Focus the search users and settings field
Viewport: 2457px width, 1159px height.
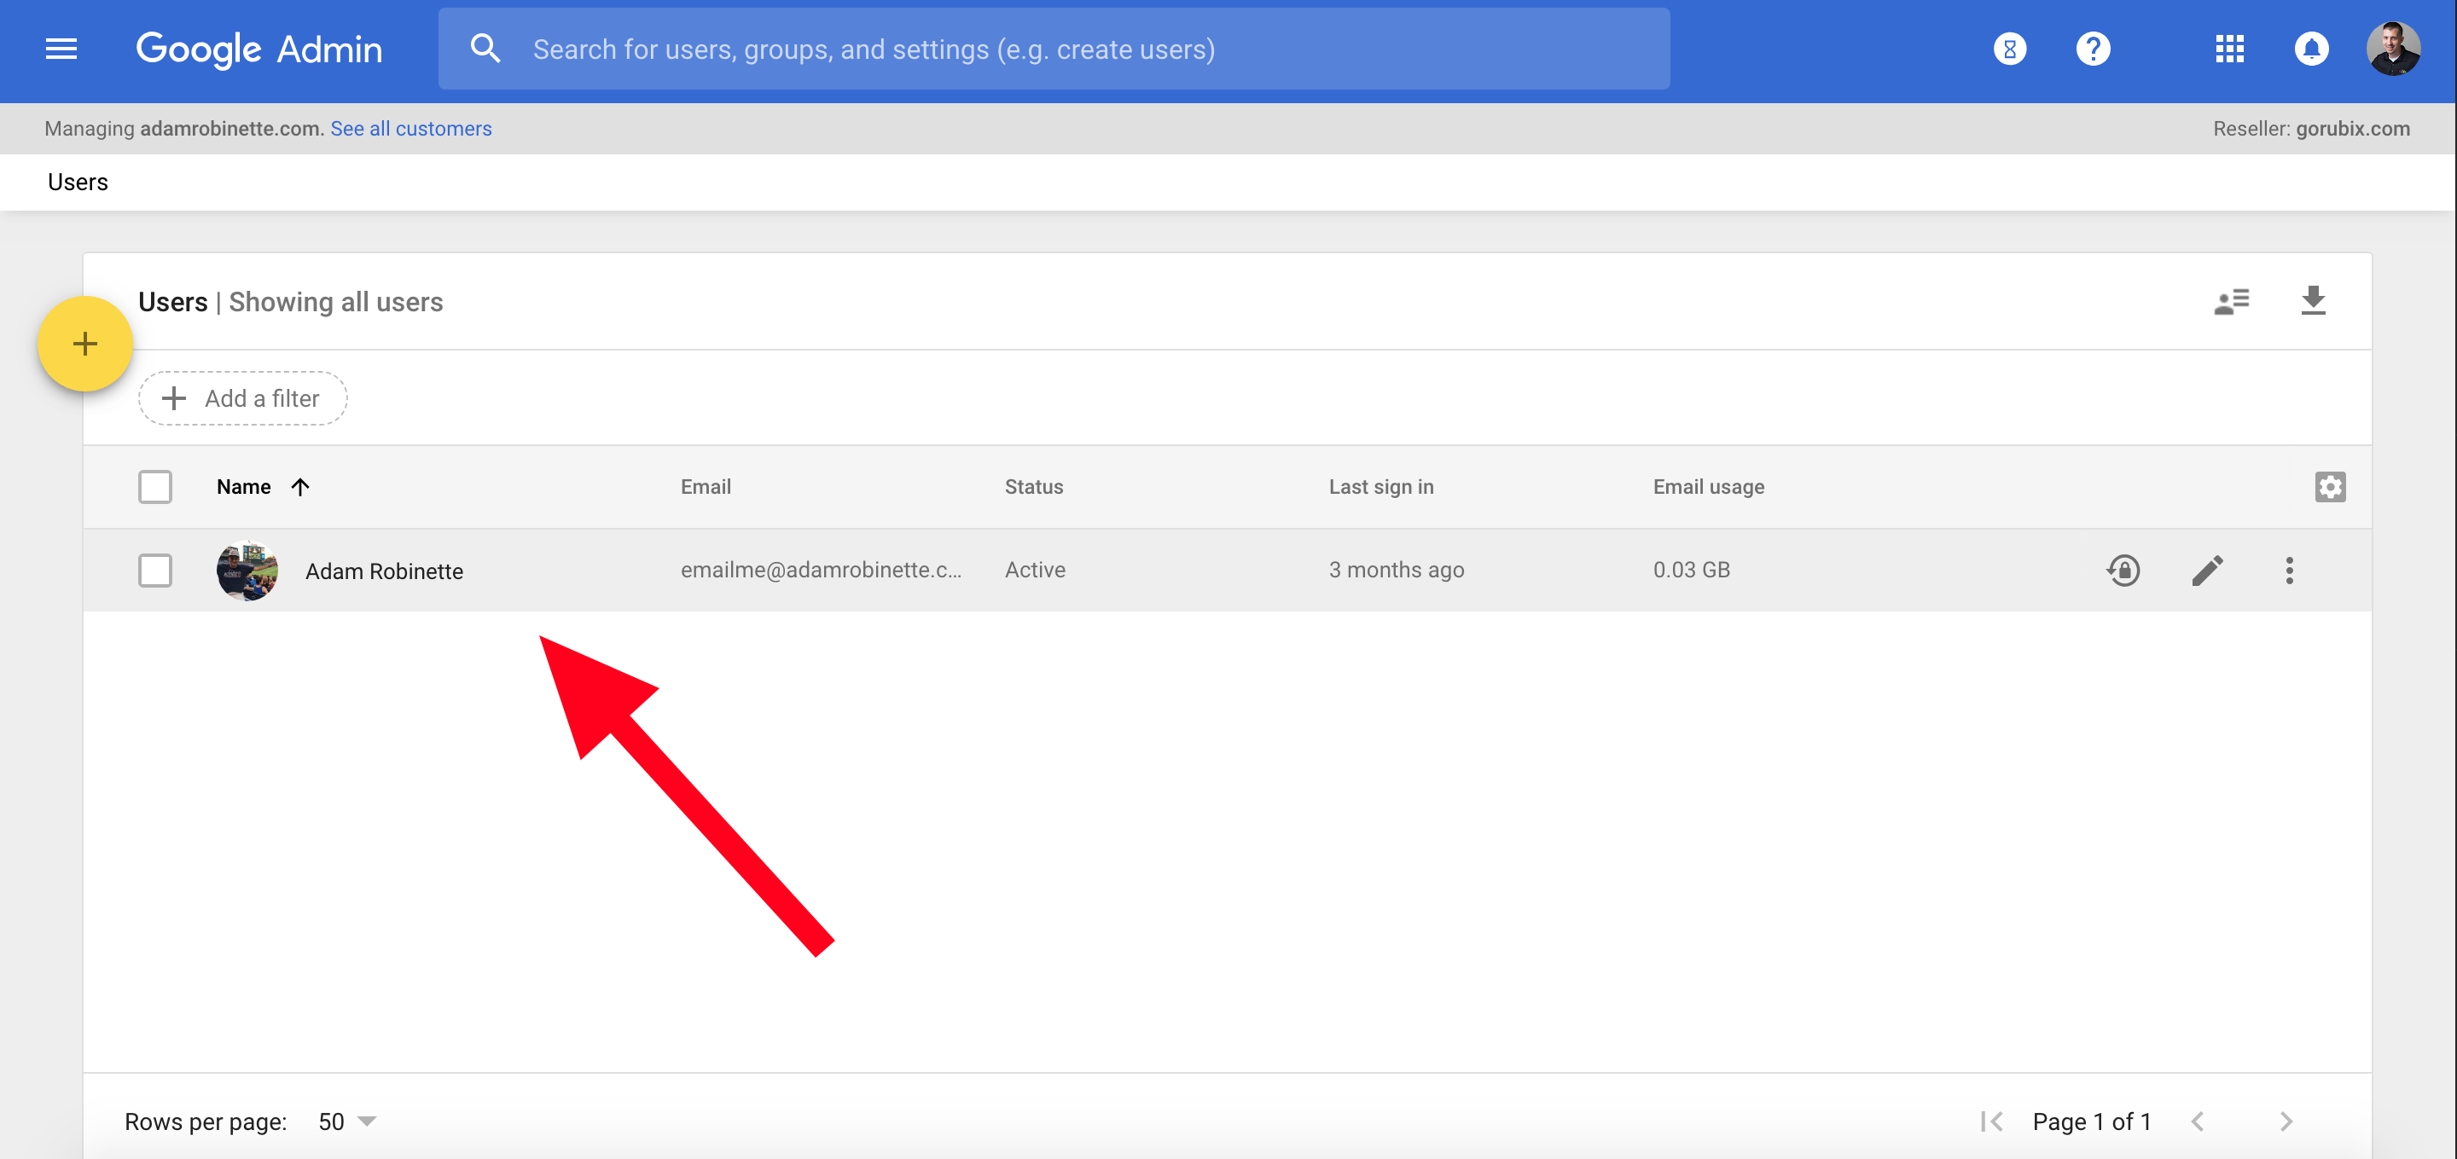(x=1053, y=49)
